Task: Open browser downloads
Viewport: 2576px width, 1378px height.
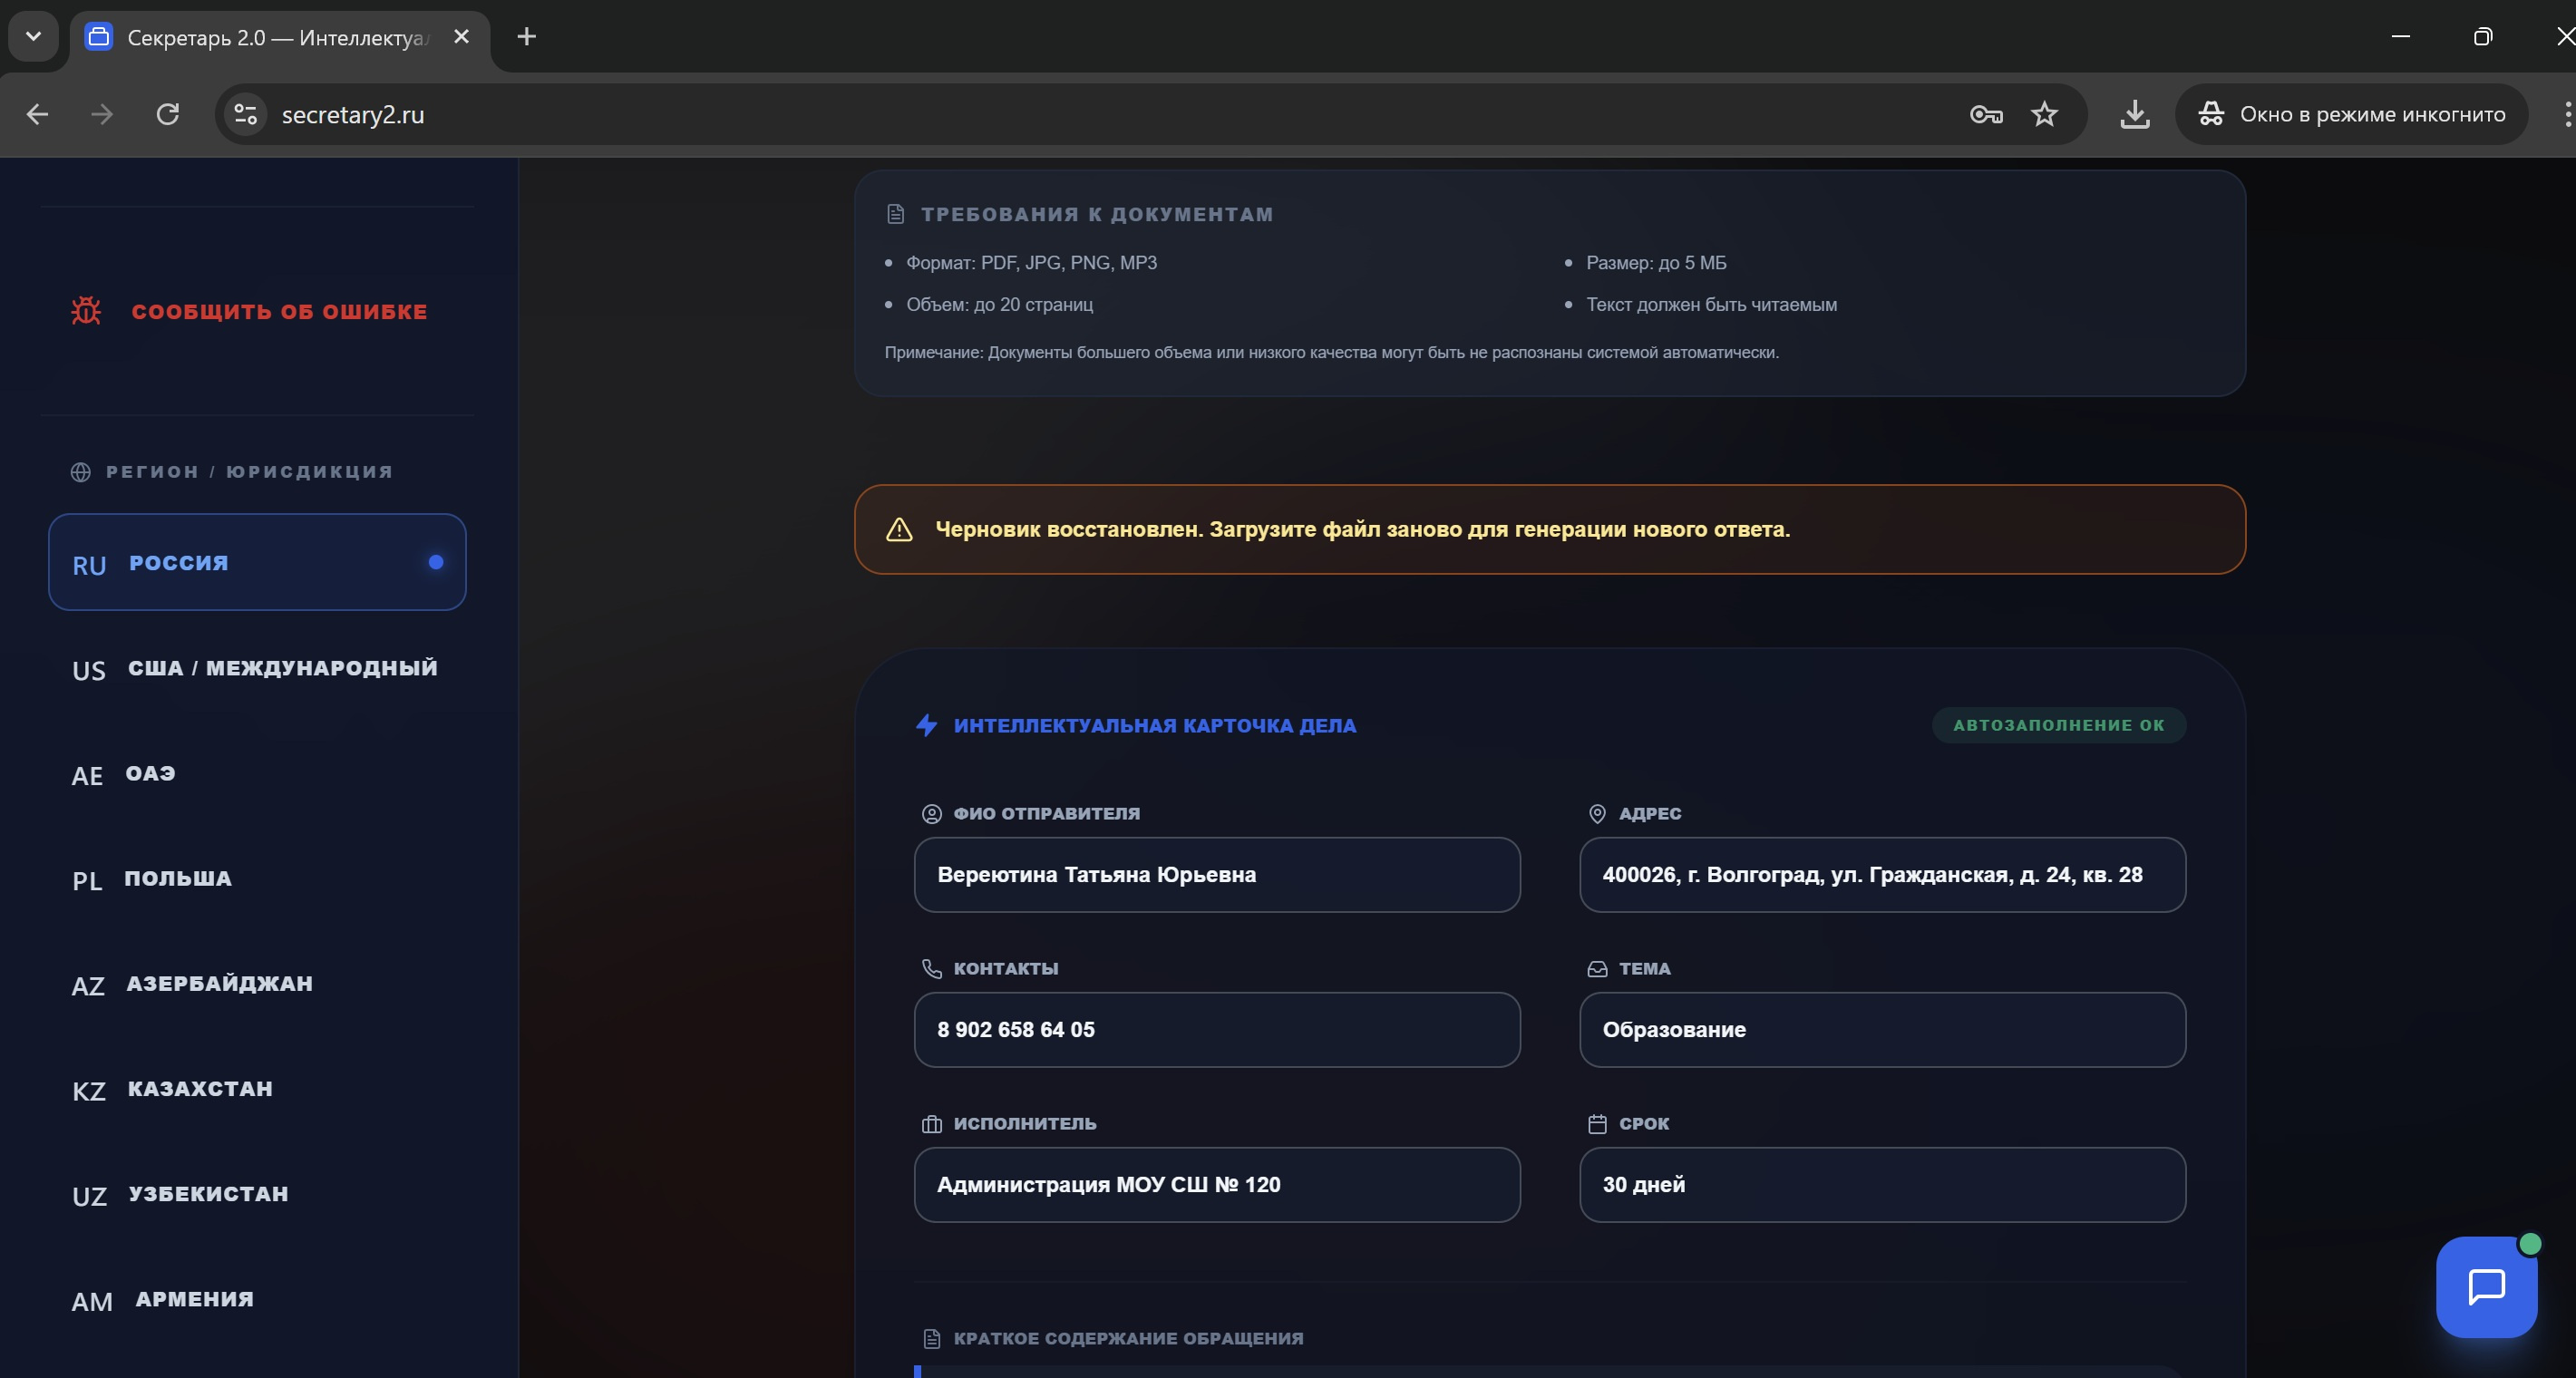Action: (2134, 114)
